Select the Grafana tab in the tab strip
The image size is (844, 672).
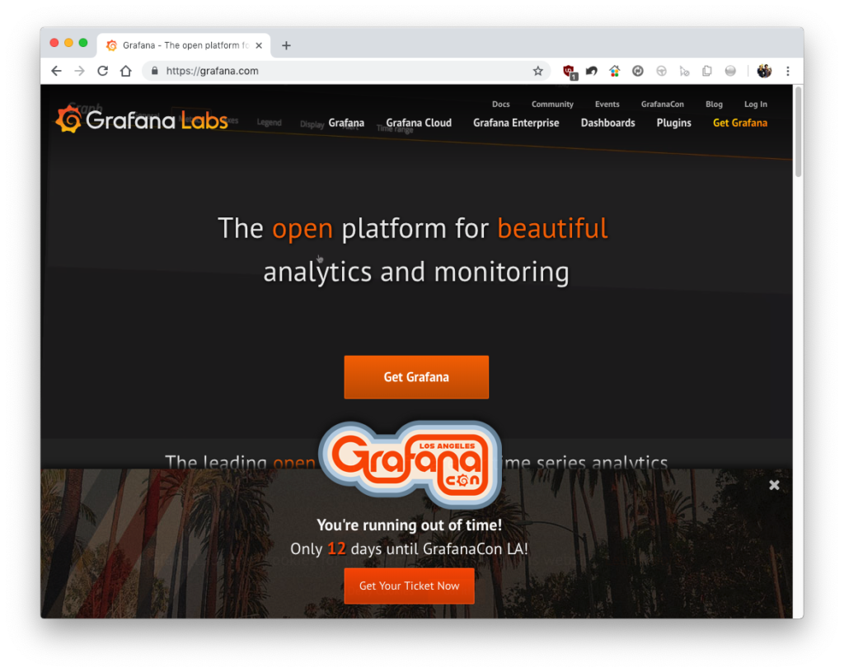pos(184,45)
